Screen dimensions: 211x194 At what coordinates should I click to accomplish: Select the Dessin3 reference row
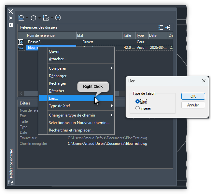[34, 42]
